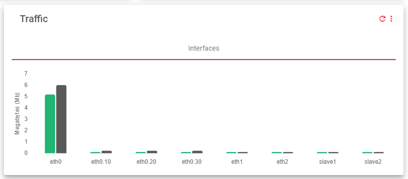Click the gray eth0.30 bar
Screen dimensions: 408x179
coord(197,152)
